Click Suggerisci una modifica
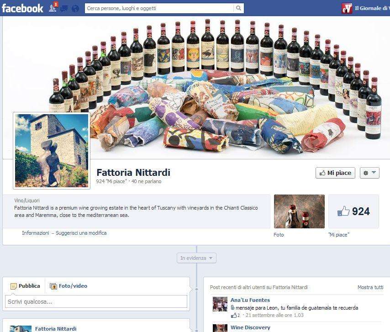The width and height of the screenshot is (390, 332). click(80, 233)
